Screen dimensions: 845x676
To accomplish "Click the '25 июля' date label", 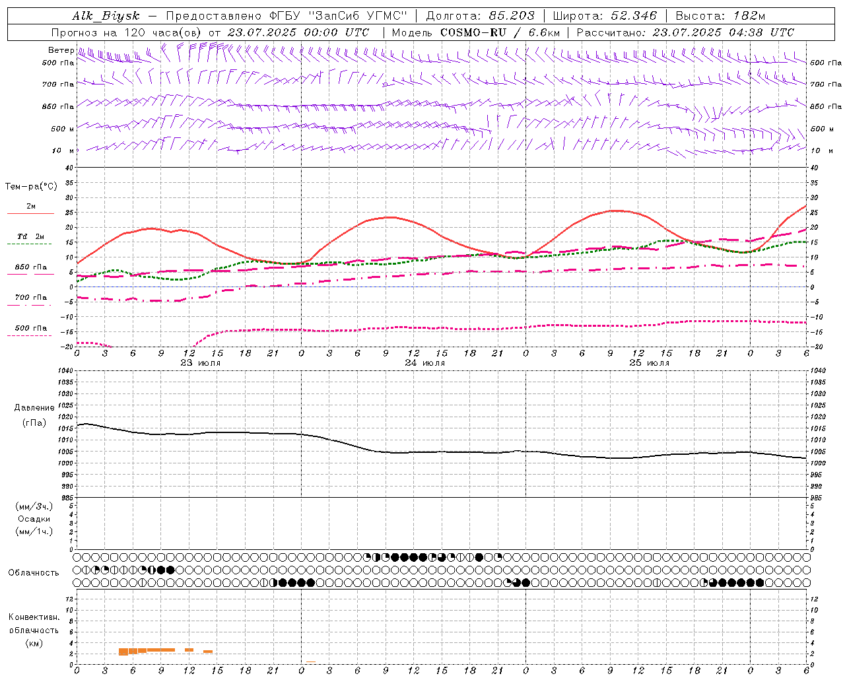I will [x=649, y=363].
